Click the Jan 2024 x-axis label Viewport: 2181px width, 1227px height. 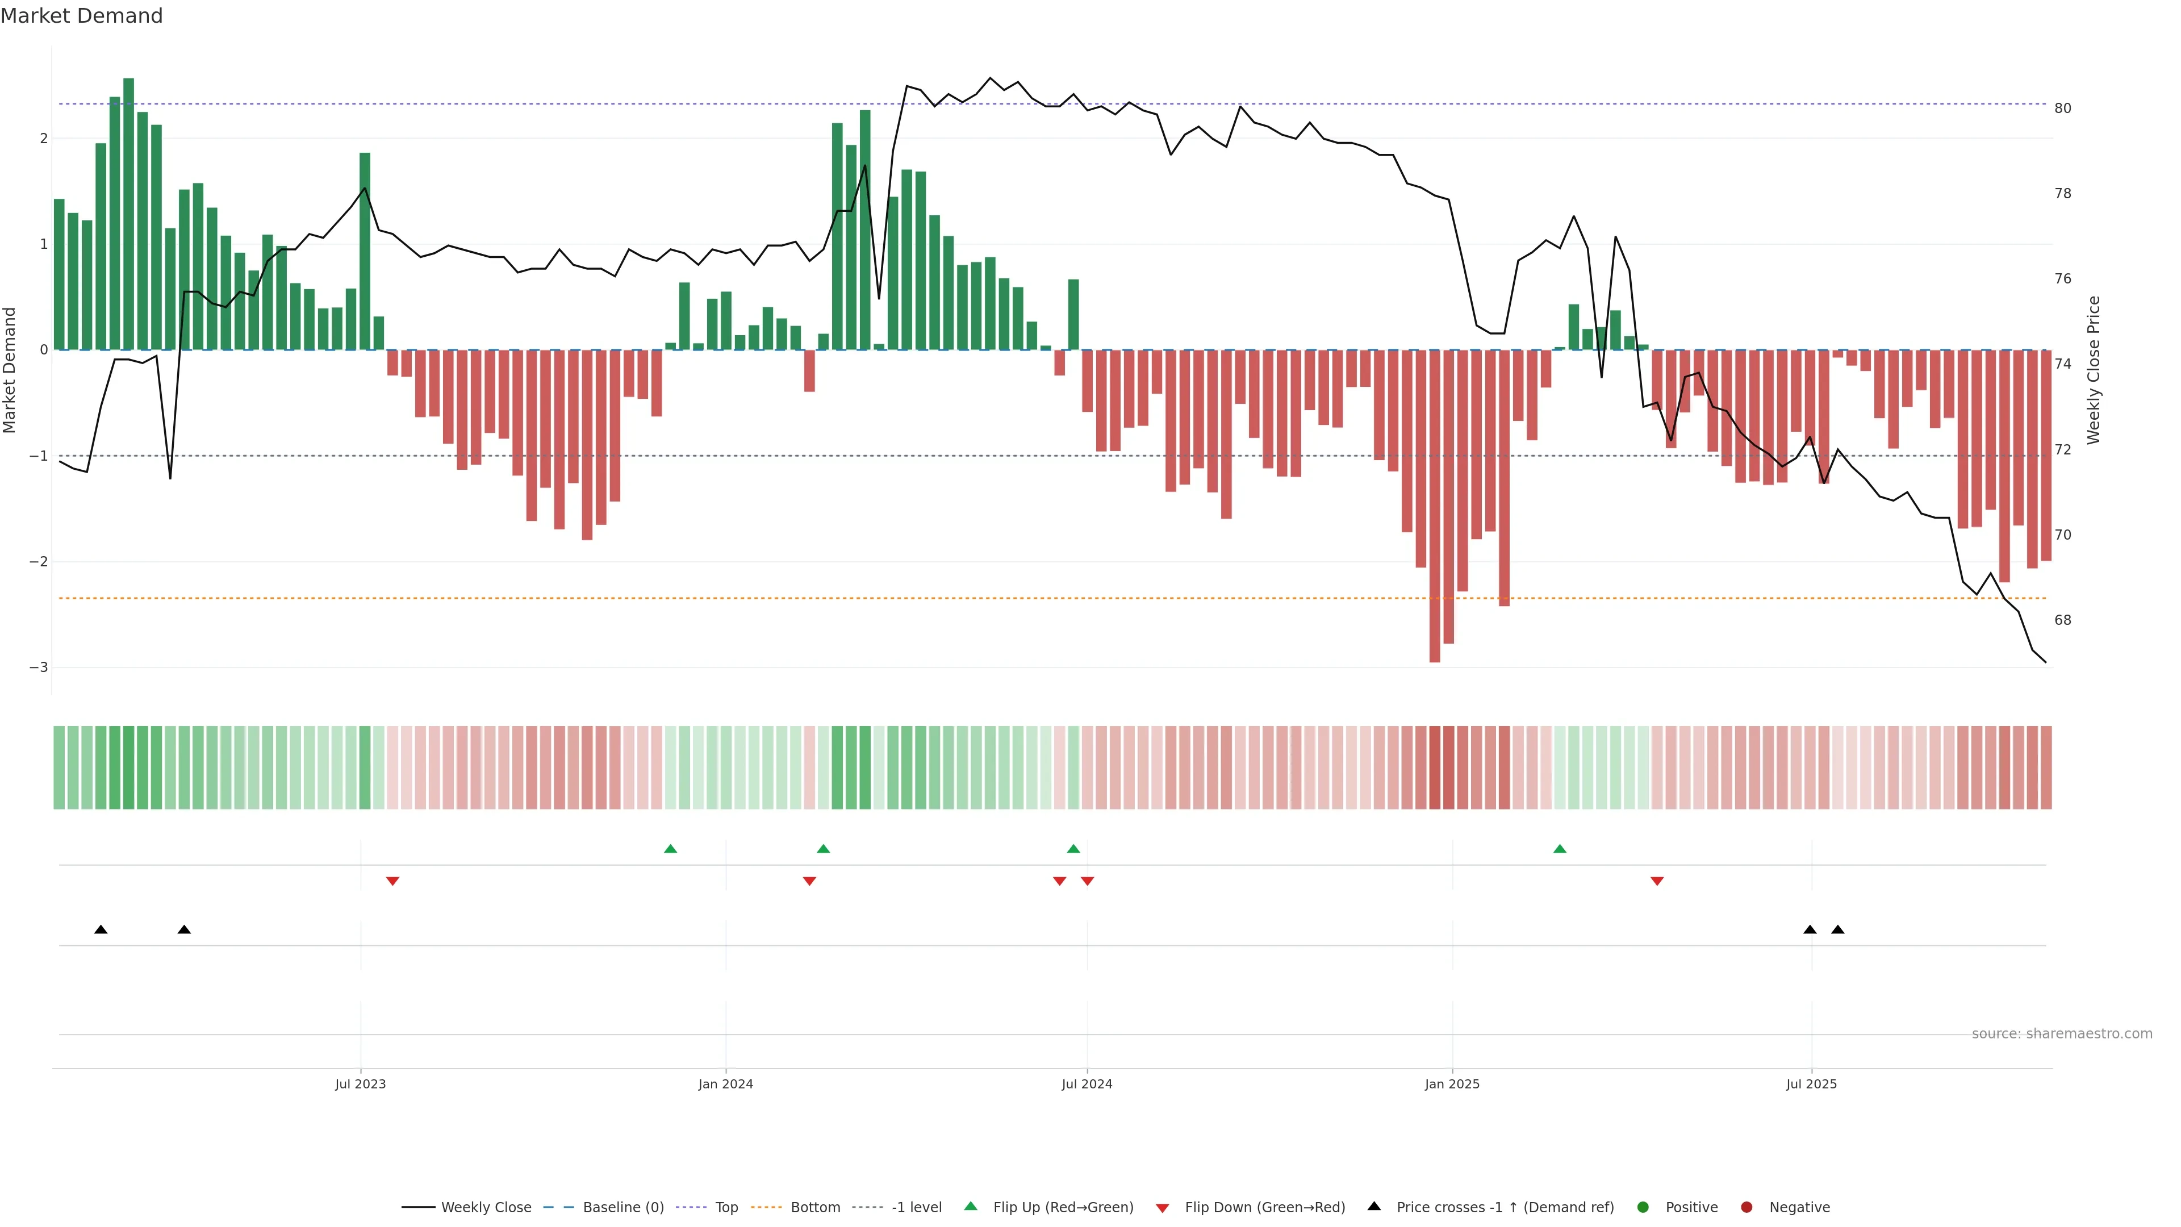726,1084
